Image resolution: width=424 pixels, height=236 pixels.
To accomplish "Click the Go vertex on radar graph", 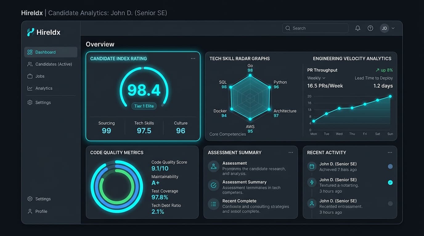I will tap(250, 75).
